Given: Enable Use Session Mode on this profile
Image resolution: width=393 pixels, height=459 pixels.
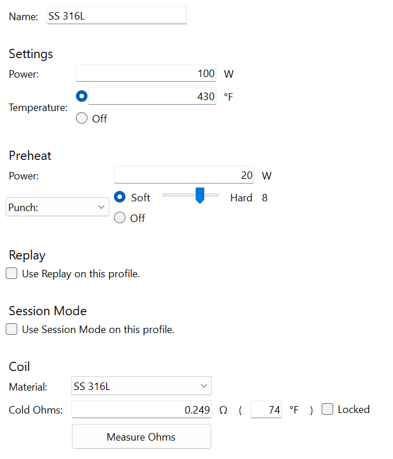Looking at the screenshot, I should coord(12,330).
